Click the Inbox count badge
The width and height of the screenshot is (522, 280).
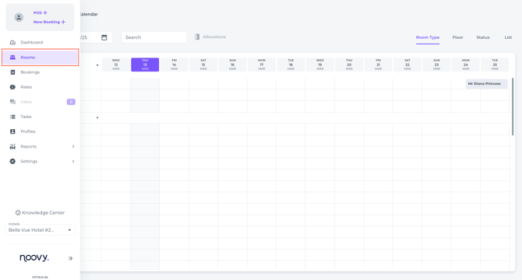71,102
